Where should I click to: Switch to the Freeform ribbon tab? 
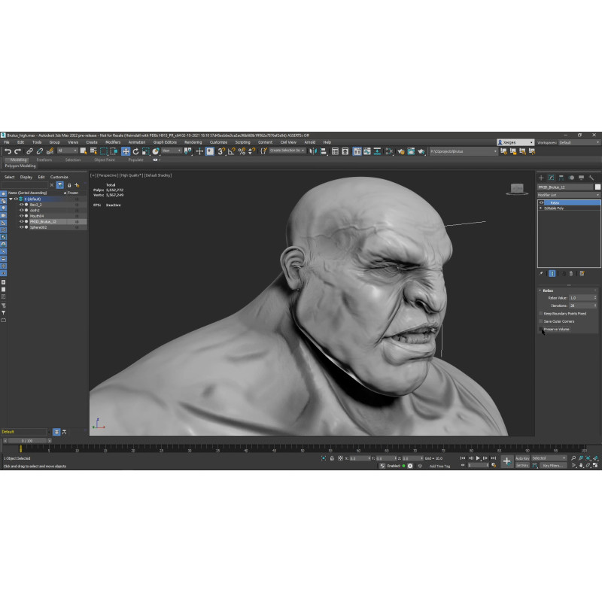pos(44,160)
